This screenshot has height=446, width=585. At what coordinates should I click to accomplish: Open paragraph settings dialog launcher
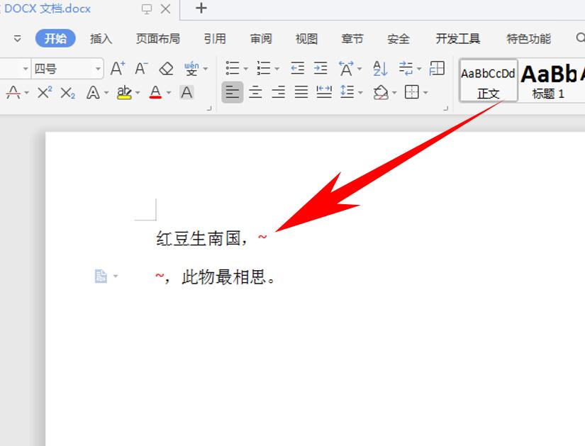pyautogui.click(x=445, y=108)
